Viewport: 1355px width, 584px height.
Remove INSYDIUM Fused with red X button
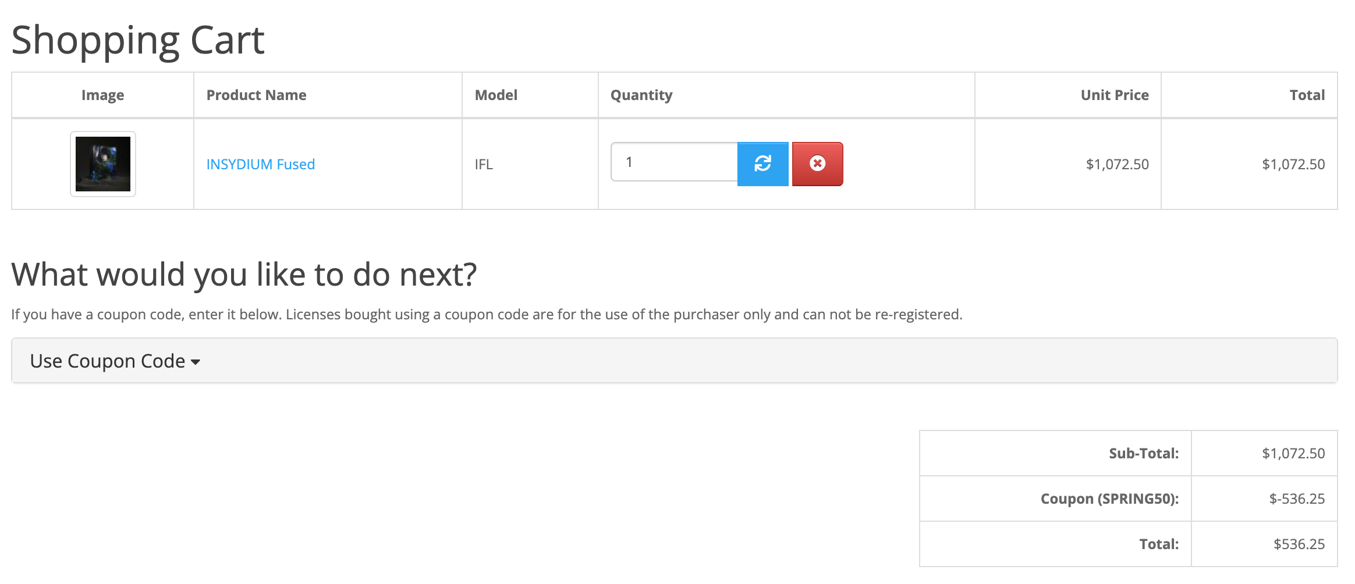[x=817, y=163]
